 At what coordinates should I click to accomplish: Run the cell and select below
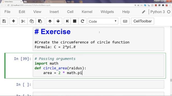[x=67, y=21]
